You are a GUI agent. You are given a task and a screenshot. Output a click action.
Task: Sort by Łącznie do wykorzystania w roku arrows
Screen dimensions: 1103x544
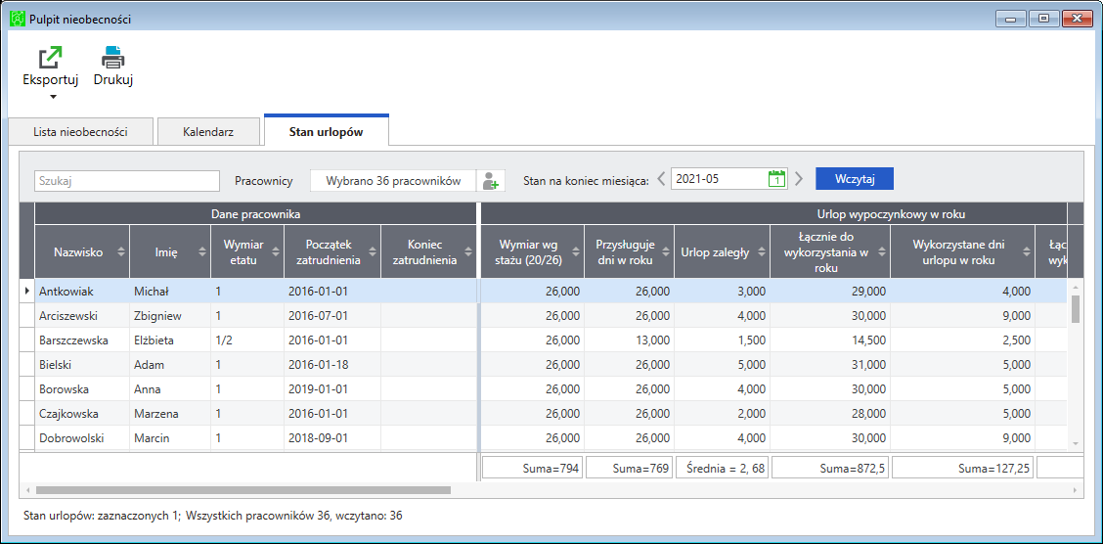(882, 252)
